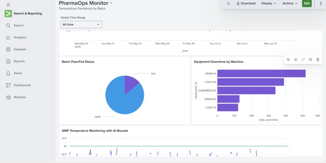Click the equipment_id axis label

(x=196, y=91)
